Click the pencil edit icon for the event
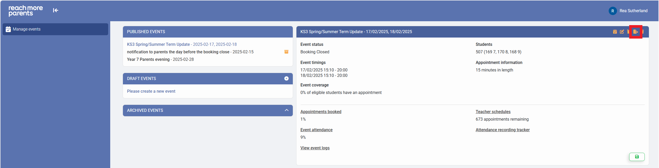The width and height of the screenshot is (659, 168). [x=622, y=32]
